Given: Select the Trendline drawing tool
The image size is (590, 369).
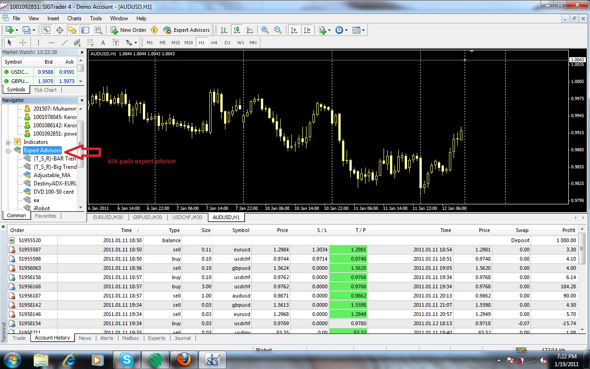Looking at the screenshot, I should point(64,42).
